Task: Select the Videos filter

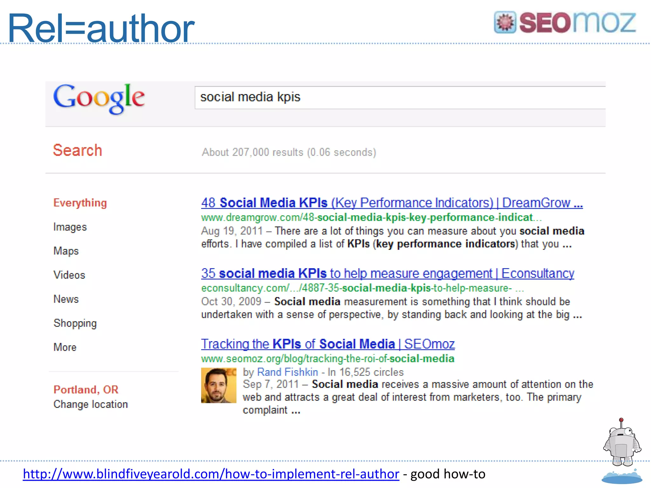Action: pyautogui.click(x=69, y=275)
